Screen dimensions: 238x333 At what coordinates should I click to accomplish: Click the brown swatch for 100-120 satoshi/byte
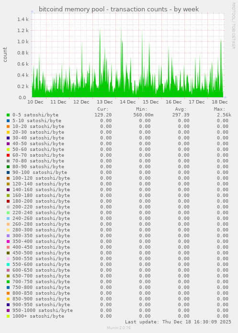click(x=8, y=178)
